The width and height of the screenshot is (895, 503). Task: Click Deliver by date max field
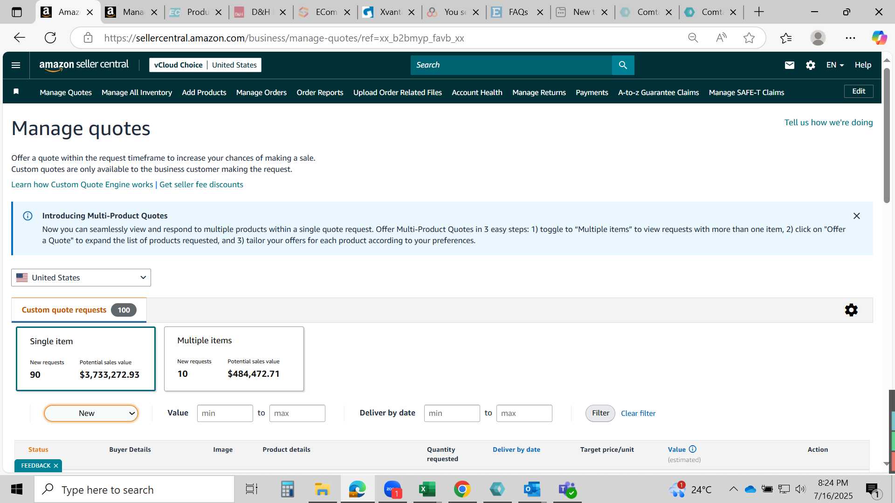[x=524, y=413]
